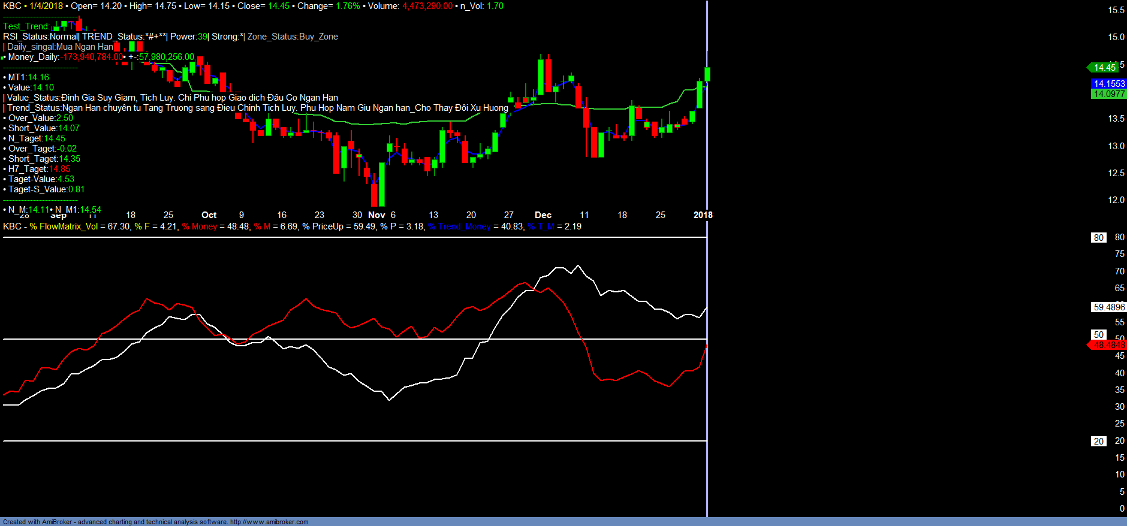1127x526 pixels.
Task: Click the Daily_singal:Mua Ngan Han text
Action: tap(60, 47)
